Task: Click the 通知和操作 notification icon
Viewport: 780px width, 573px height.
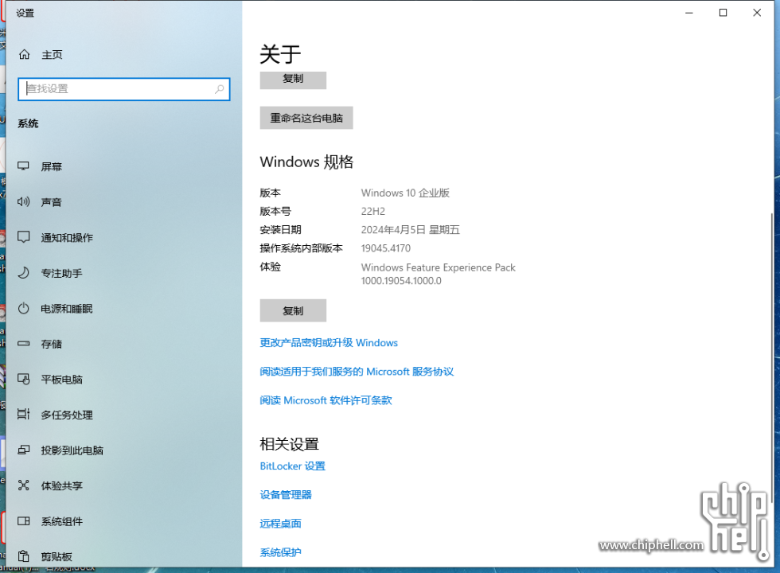Action: click(x=23, y=237)
